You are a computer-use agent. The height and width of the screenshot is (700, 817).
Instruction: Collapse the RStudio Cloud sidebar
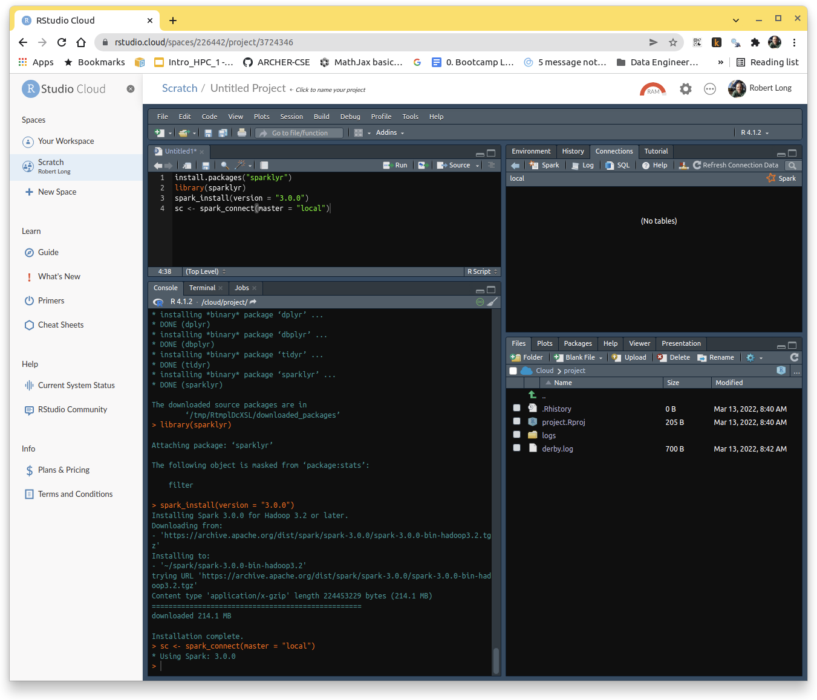130,89
